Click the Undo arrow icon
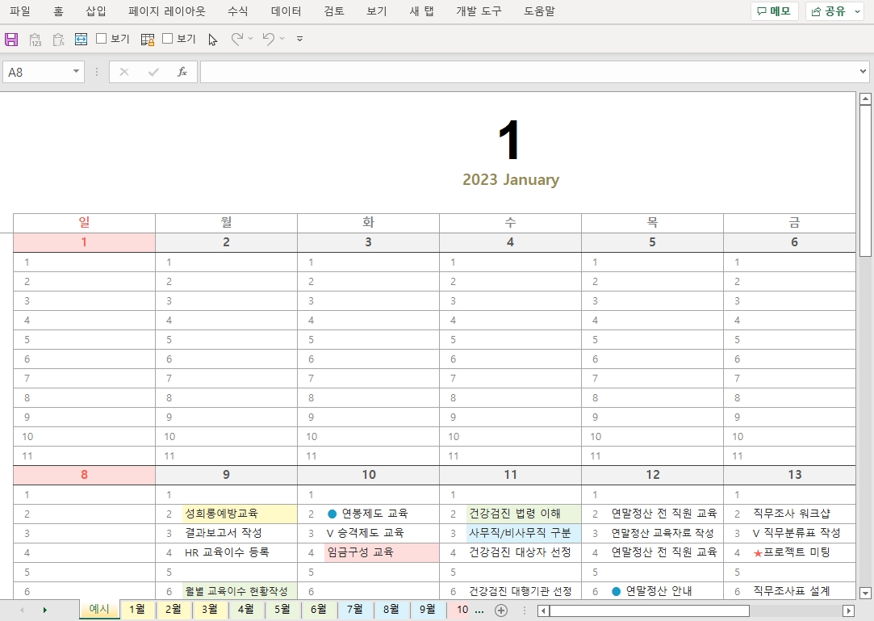Screen dimensions: 874x621 (269, 39)
